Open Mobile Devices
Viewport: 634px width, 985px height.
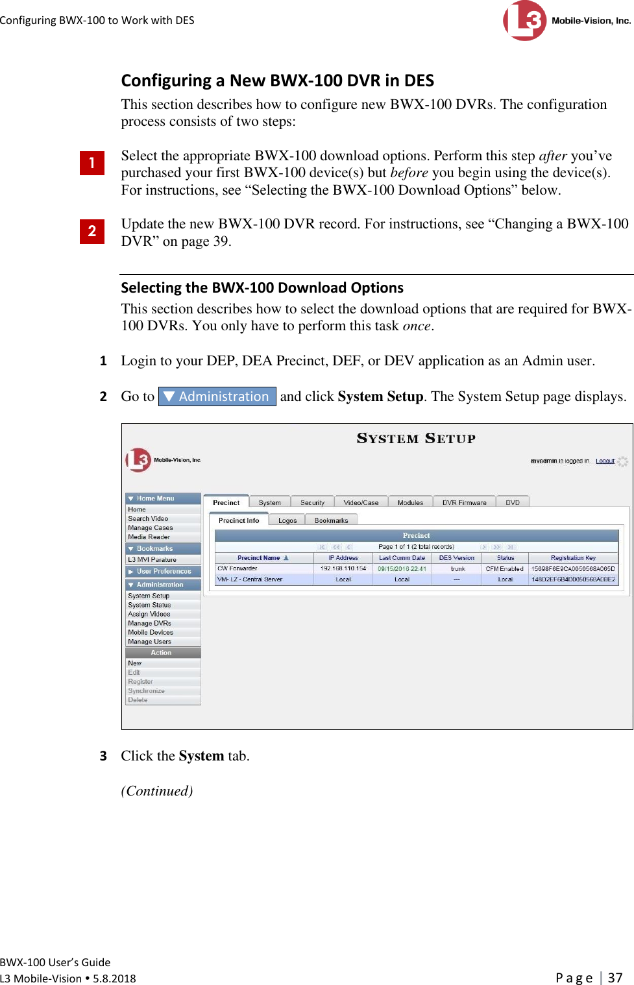tap(163, 632)
